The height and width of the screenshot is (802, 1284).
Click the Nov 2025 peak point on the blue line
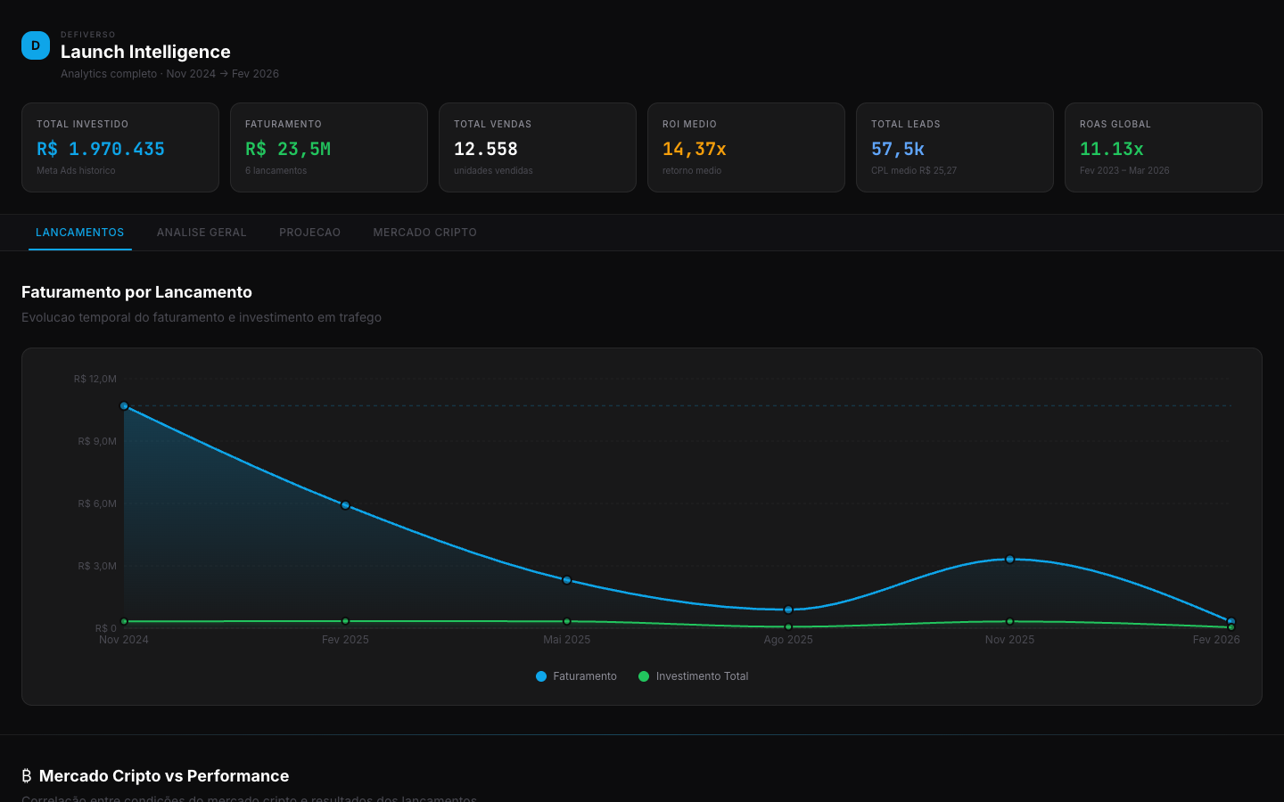1009,559
